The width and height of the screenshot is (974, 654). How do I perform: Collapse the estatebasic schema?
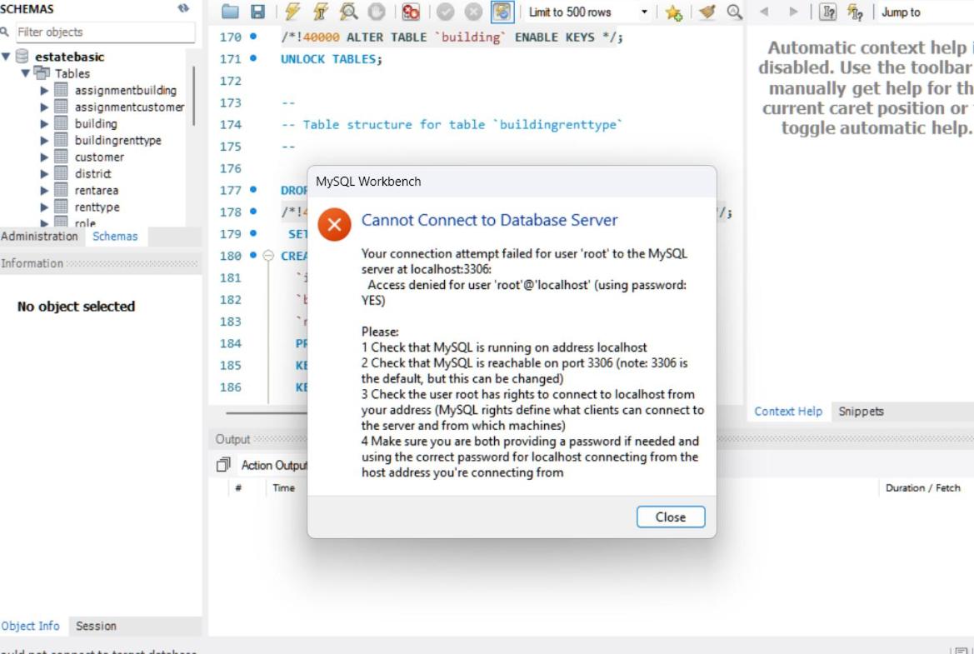[x=7, y=57]
